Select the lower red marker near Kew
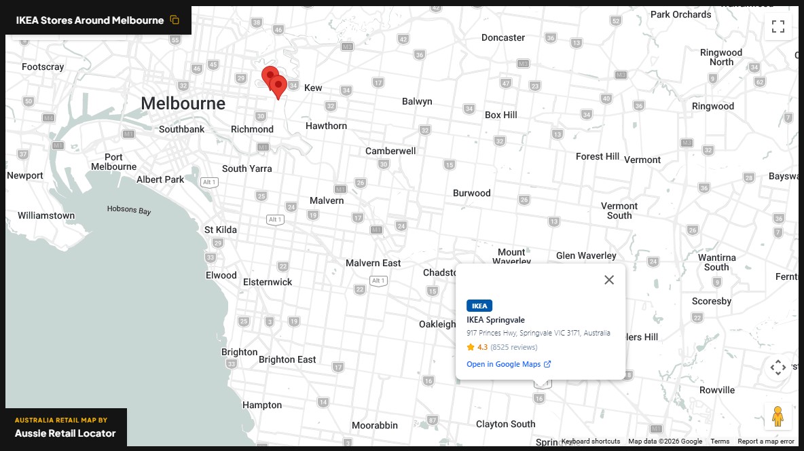This screenshot has width=804, height=451. coord(278,87)
